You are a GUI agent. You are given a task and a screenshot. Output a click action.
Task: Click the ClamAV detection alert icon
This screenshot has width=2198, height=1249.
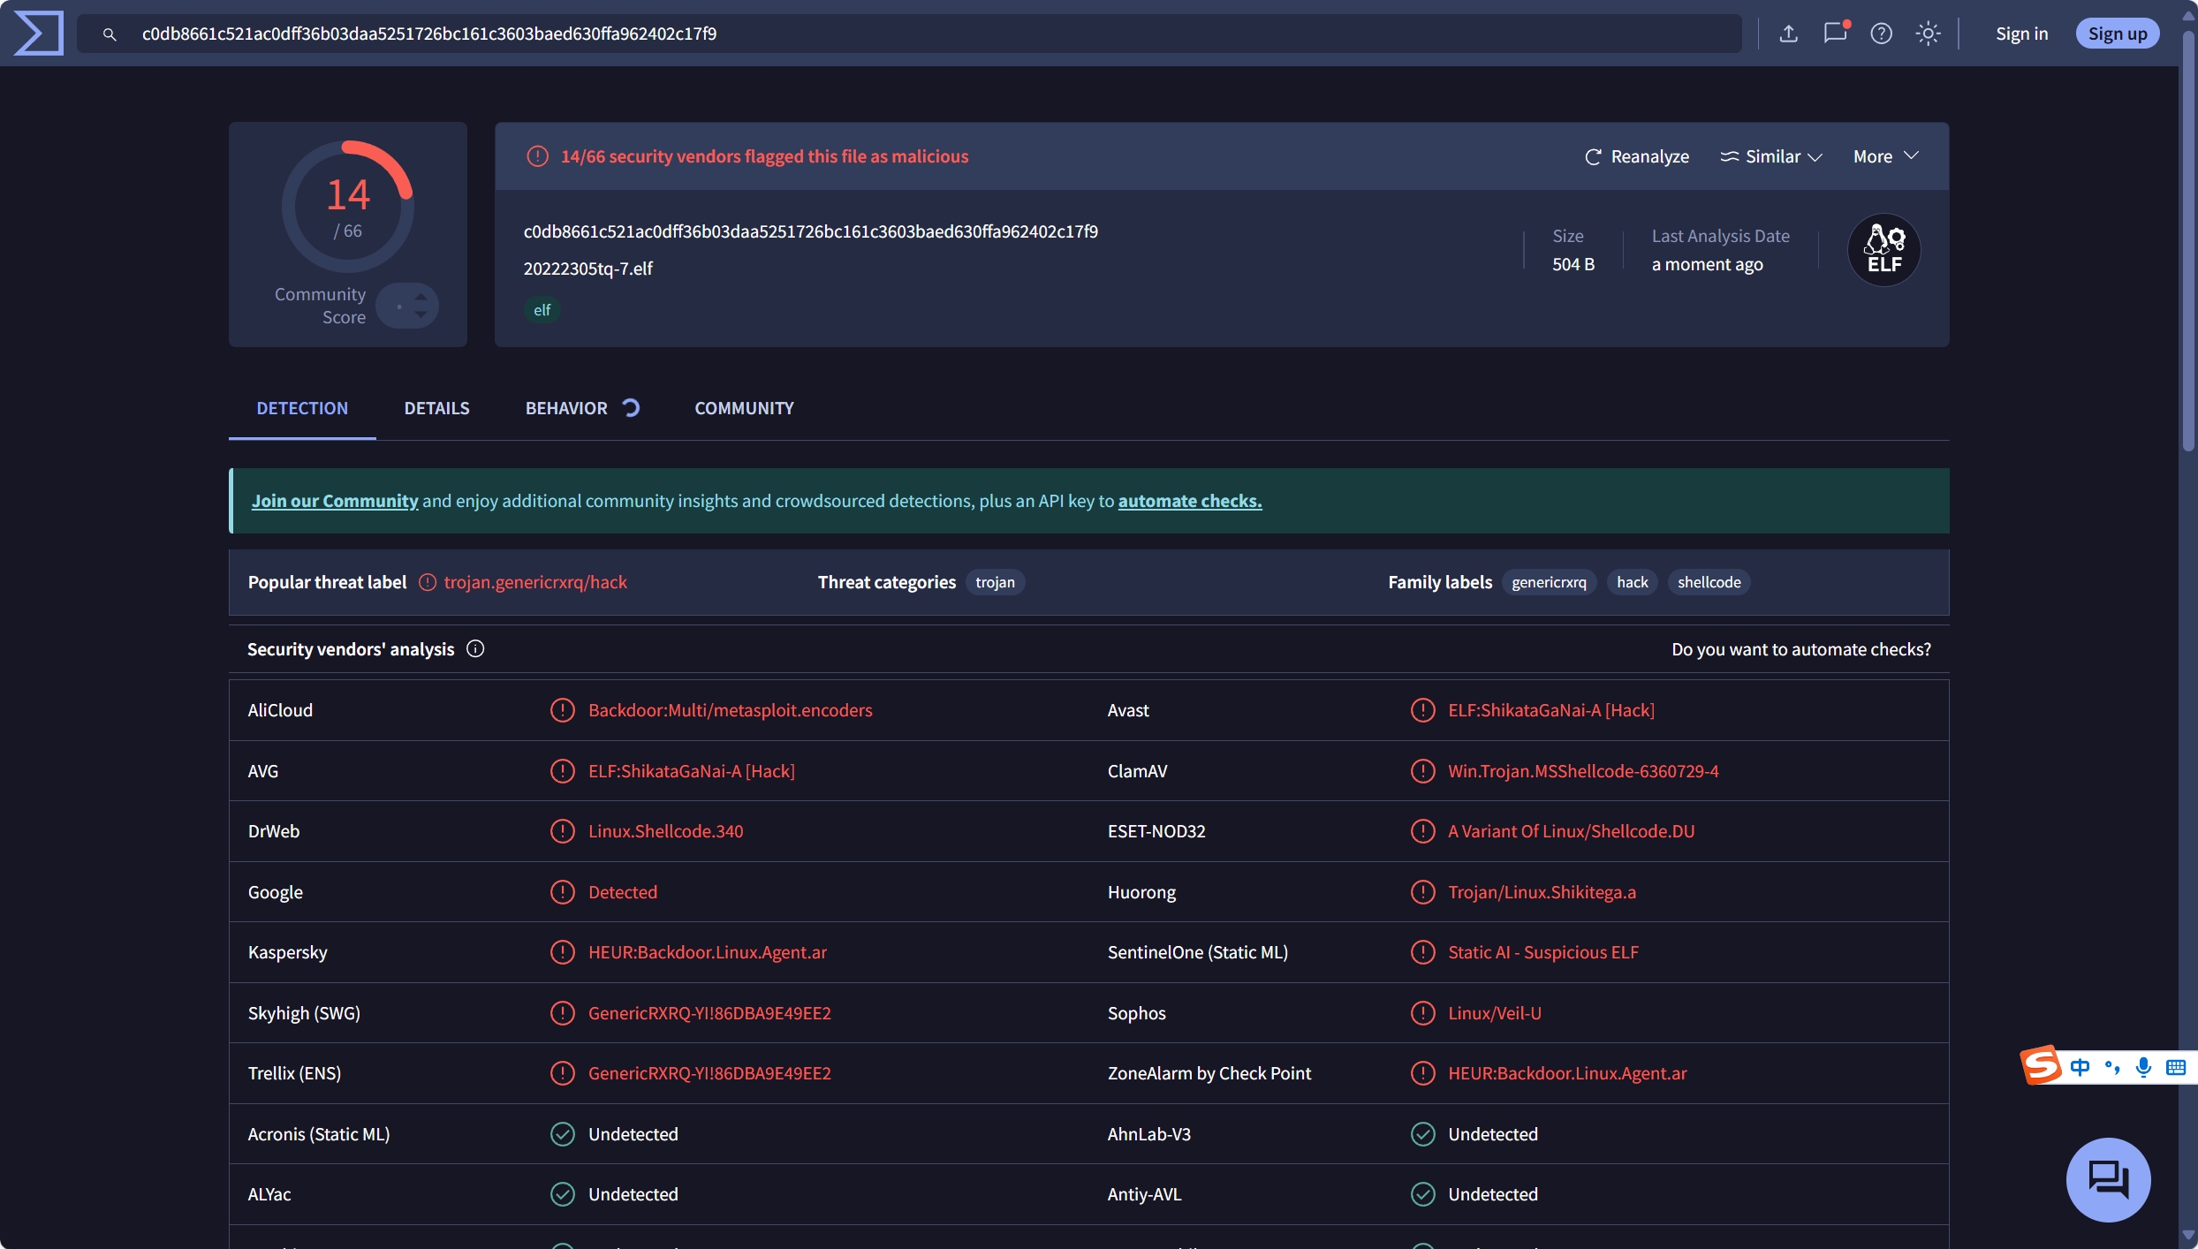(x=1422, y=771)
